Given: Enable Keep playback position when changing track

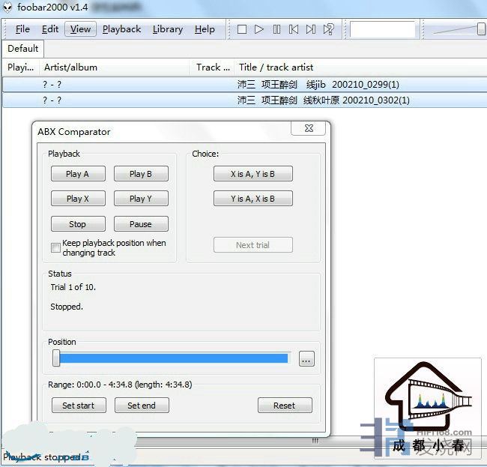Looking at the screenshot, I should click(x=55, y=247).
